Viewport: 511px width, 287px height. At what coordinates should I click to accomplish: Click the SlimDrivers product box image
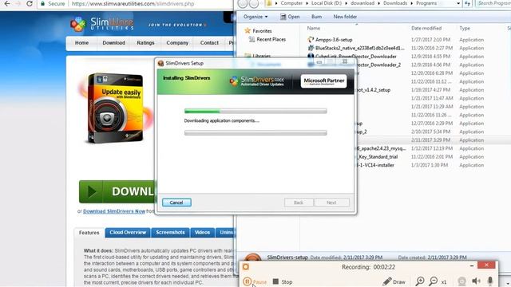click(x=115, y=108)
